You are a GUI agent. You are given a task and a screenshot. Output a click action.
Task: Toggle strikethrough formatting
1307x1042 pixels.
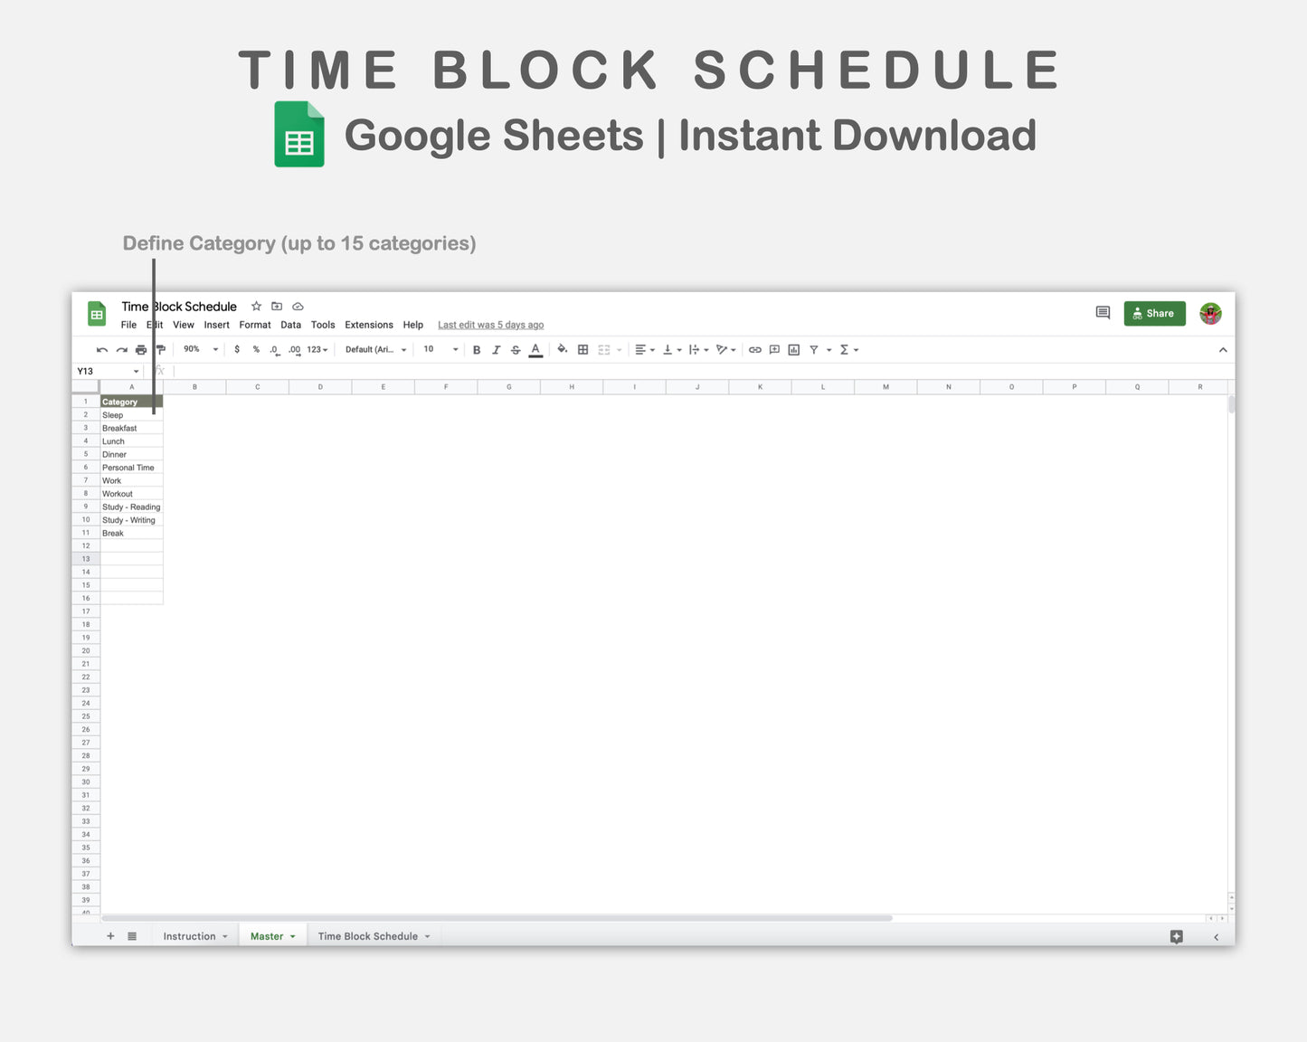point(516,350)
